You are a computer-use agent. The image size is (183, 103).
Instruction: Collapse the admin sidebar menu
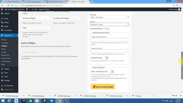coord(9,90)
